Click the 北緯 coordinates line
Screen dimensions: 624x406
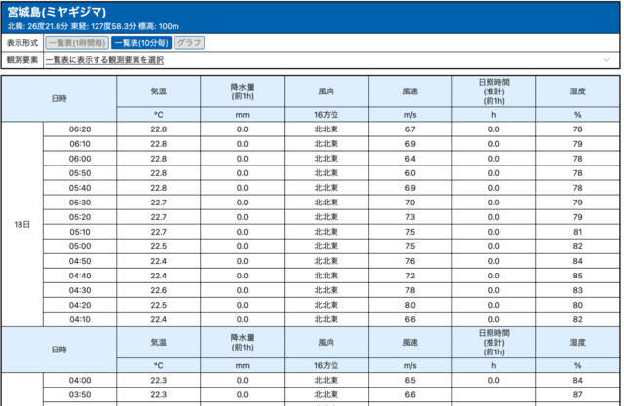tap(94, 26)
